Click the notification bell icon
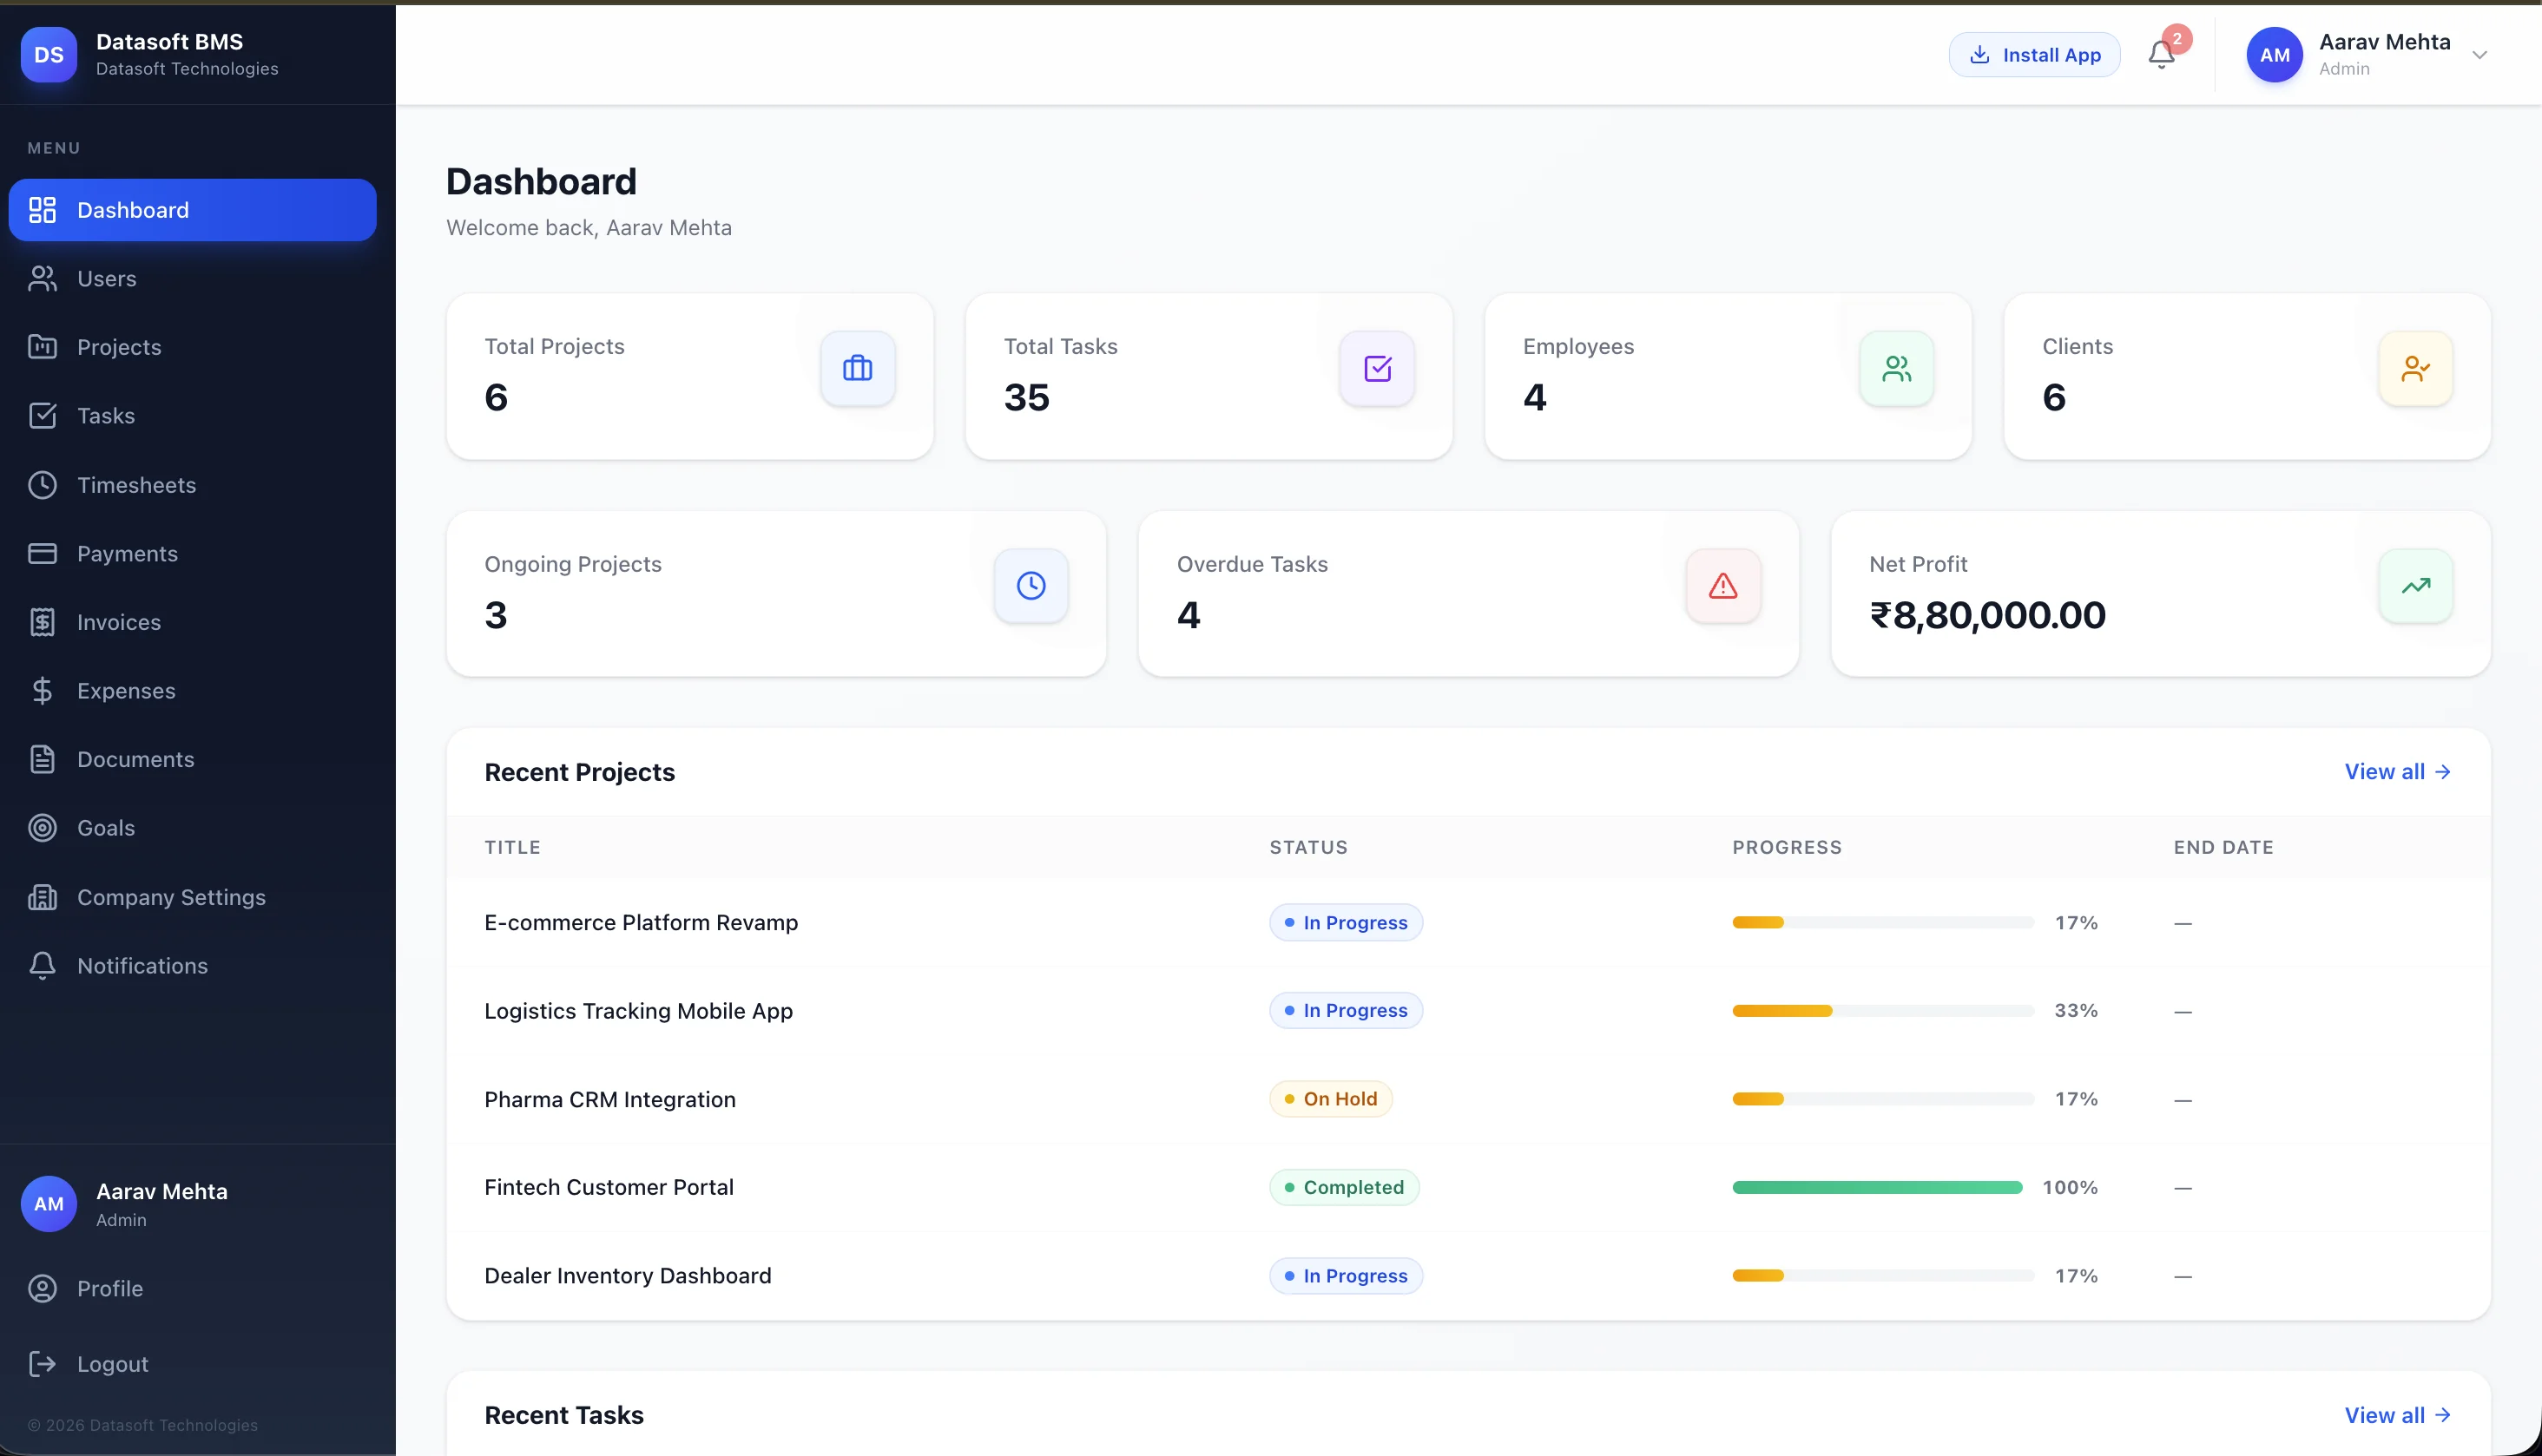 (x=2161, y=54)
